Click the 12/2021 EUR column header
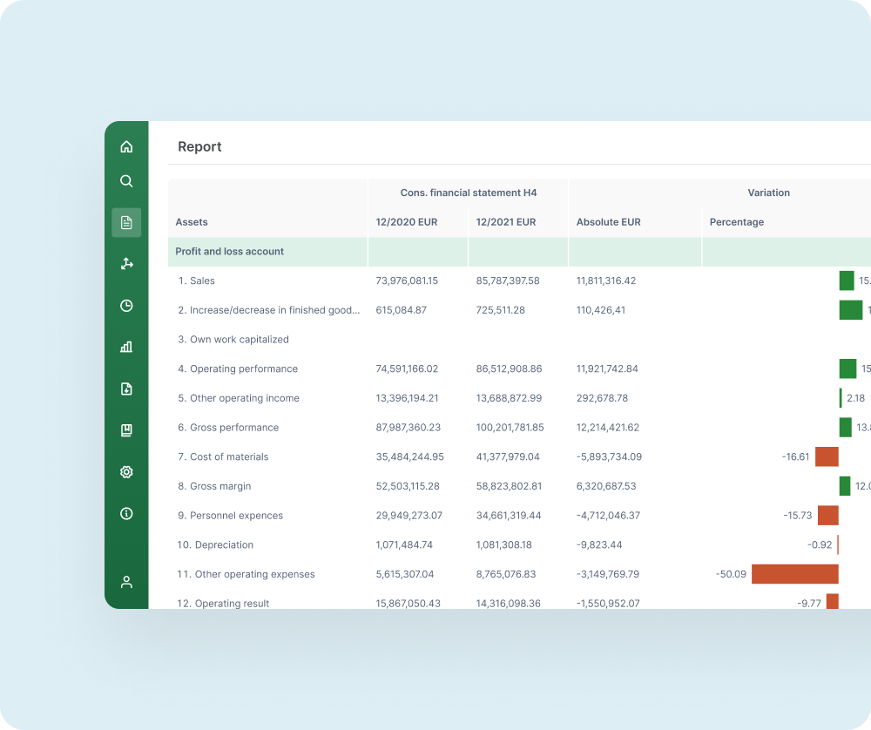This screenshot has height=730, width=871. coord(506,222)
